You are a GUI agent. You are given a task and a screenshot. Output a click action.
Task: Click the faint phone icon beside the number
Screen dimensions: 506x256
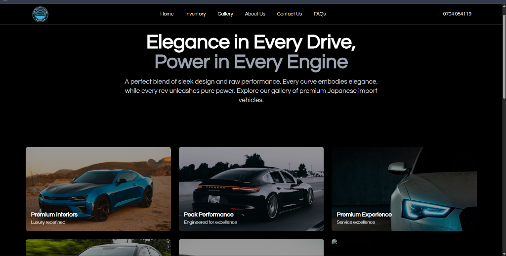438,14
